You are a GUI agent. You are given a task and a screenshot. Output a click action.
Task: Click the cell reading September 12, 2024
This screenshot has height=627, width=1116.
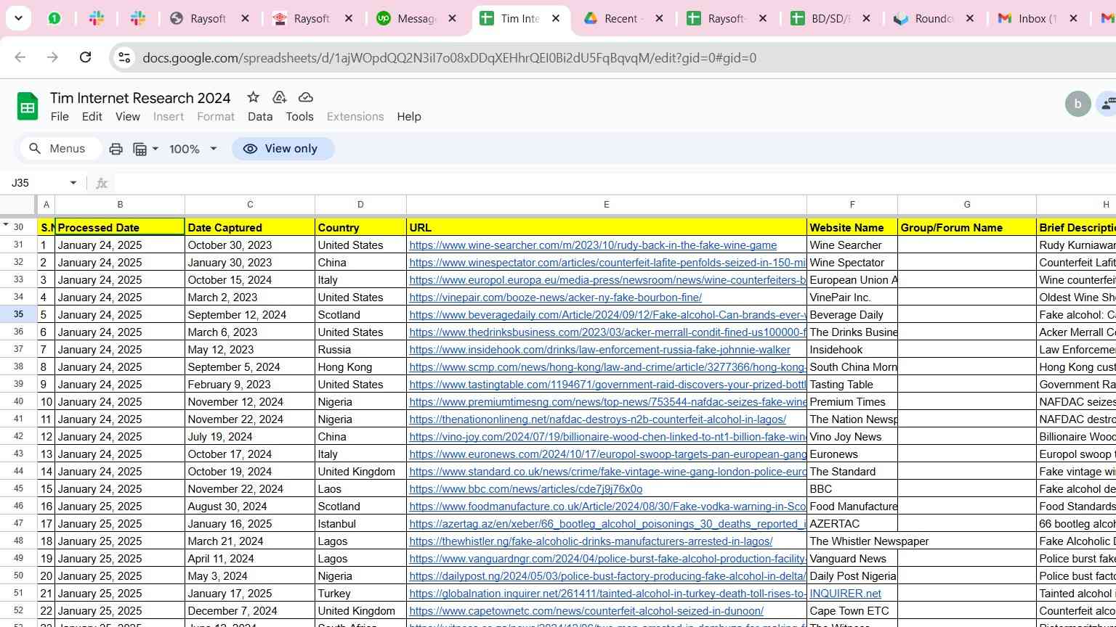pyautogui.click(x=250, y=315)
